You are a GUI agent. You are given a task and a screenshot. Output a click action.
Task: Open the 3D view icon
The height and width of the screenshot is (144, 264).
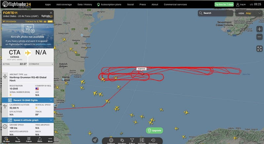pos(6,139)
